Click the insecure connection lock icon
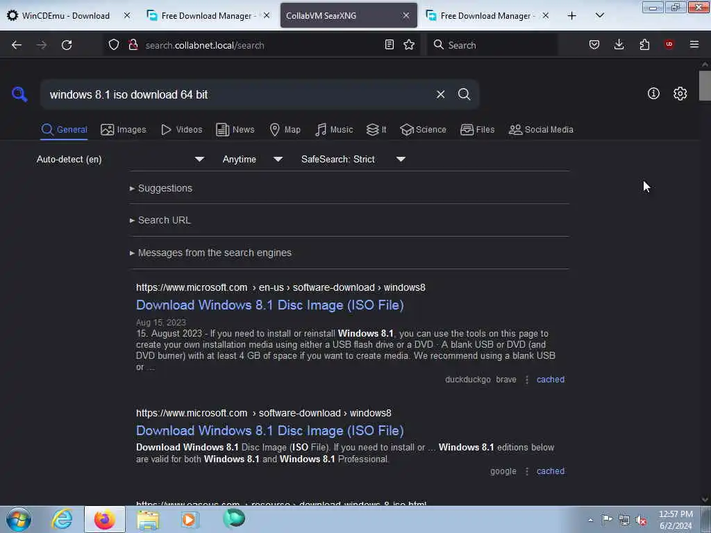Screen dimensions: 711x533 coord(133,44)
